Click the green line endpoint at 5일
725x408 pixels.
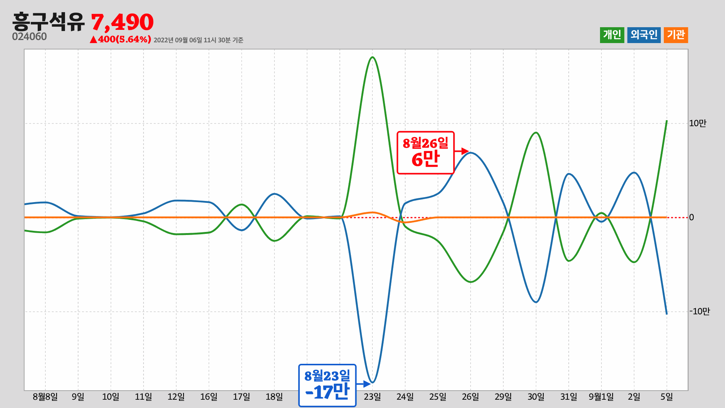666,121
